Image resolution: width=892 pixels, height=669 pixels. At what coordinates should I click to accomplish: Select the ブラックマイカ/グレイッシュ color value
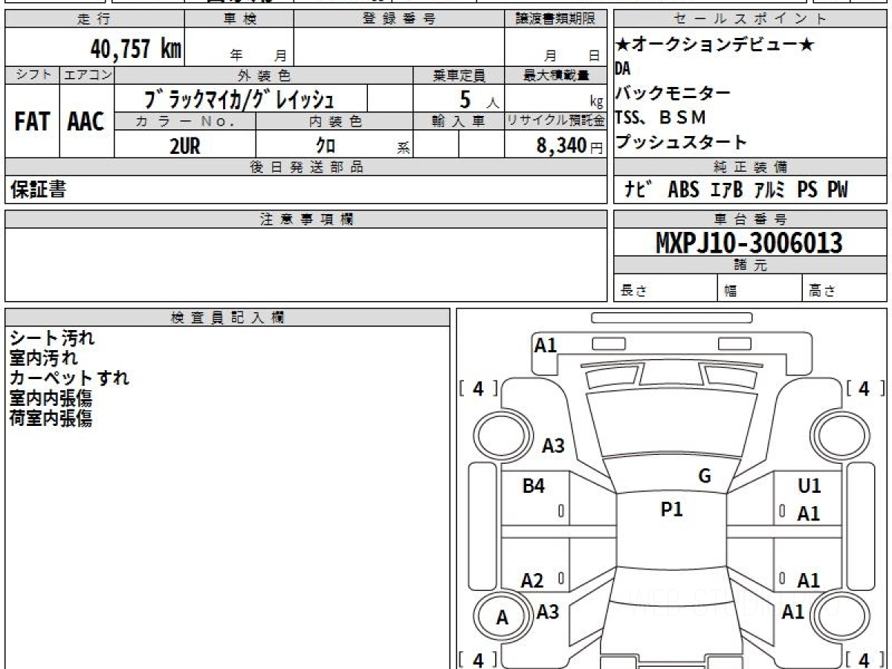click(x=240, y=99)
